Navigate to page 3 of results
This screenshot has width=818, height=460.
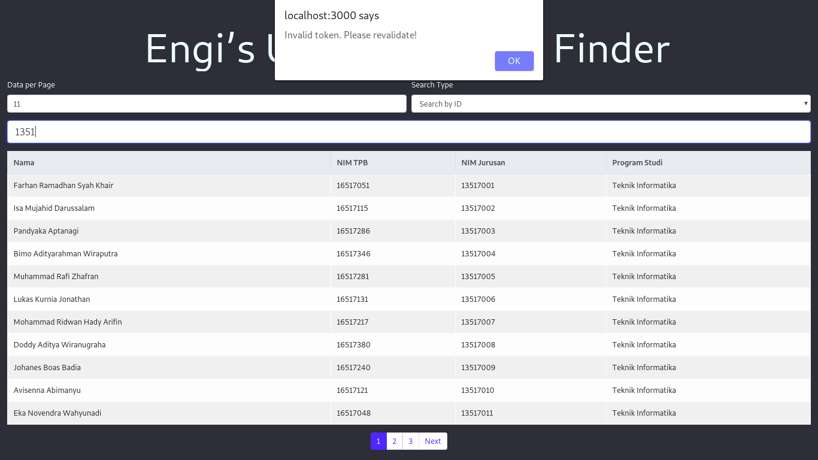point(410,441)
